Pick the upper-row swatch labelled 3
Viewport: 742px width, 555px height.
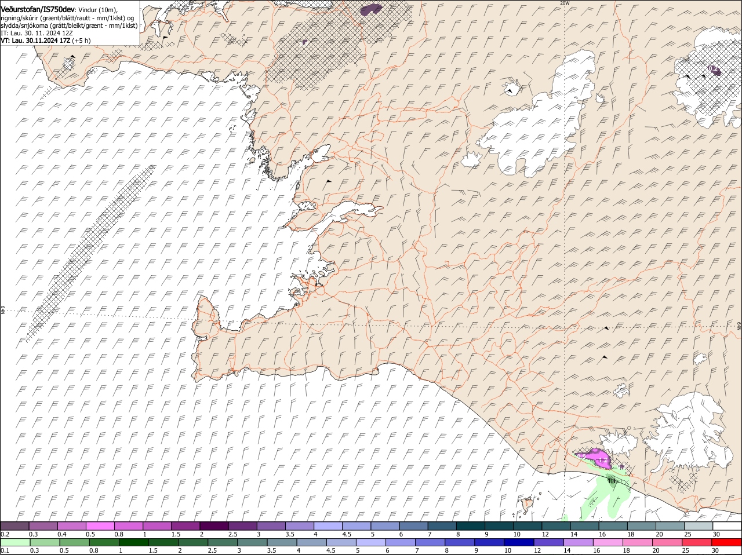[271, 526]
